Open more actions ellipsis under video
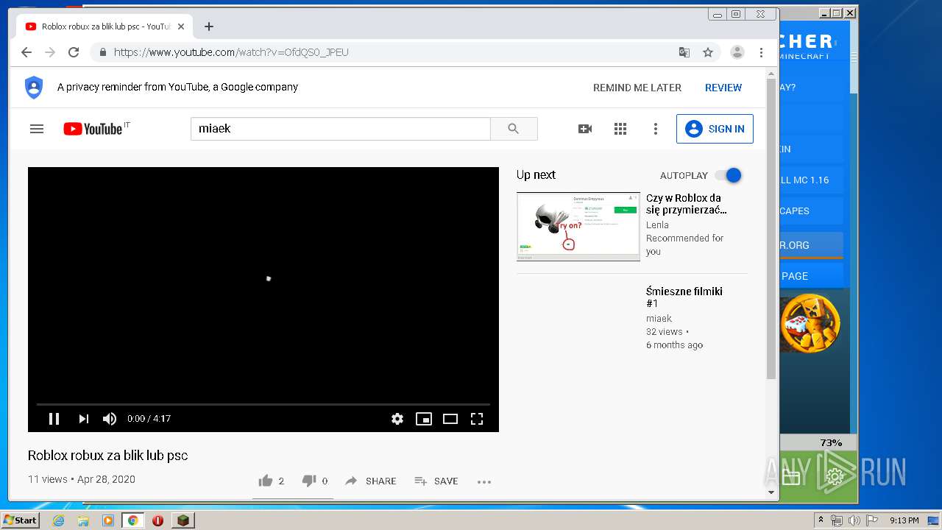Screen dimensions: 942x530 pos(484,482)
